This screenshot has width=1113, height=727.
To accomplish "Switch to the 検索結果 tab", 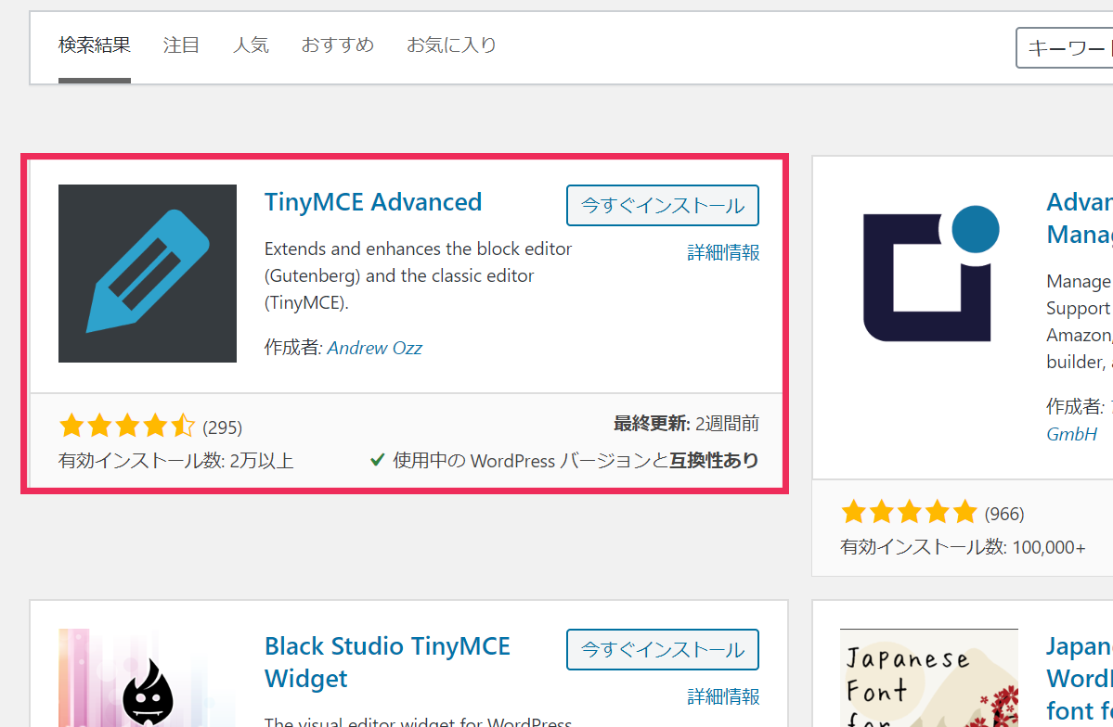I will click(94, 45).
